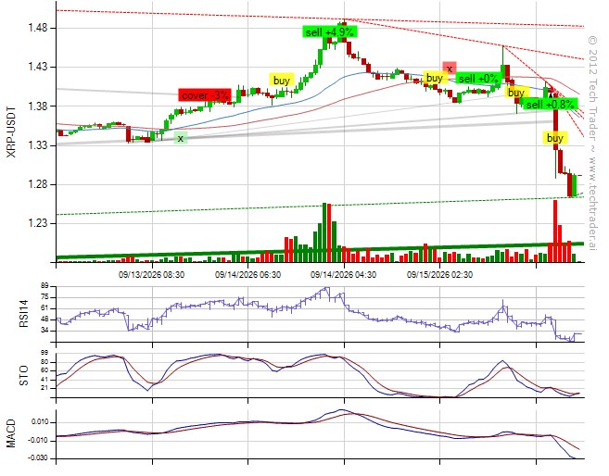Click the MACD indicator label

point(11,433)
